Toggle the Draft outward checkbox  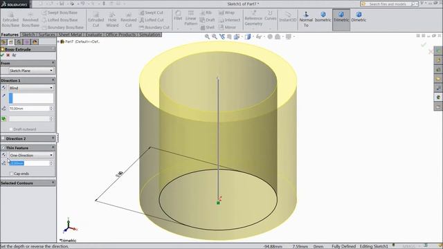[x=11, y=129]
